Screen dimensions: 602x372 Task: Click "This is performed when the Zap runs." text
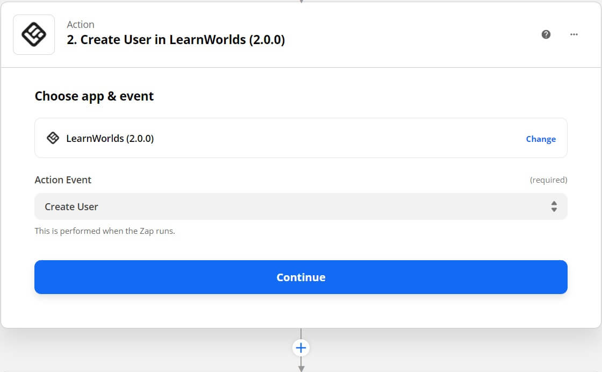pos(105,231)
